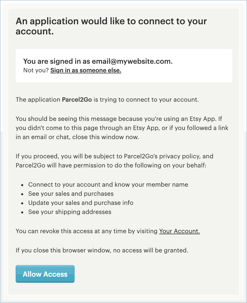The width and height of the screenshot is (247, 303).
Task: Click the bullet beside "Connect to your account"
Action: point(22,185)
